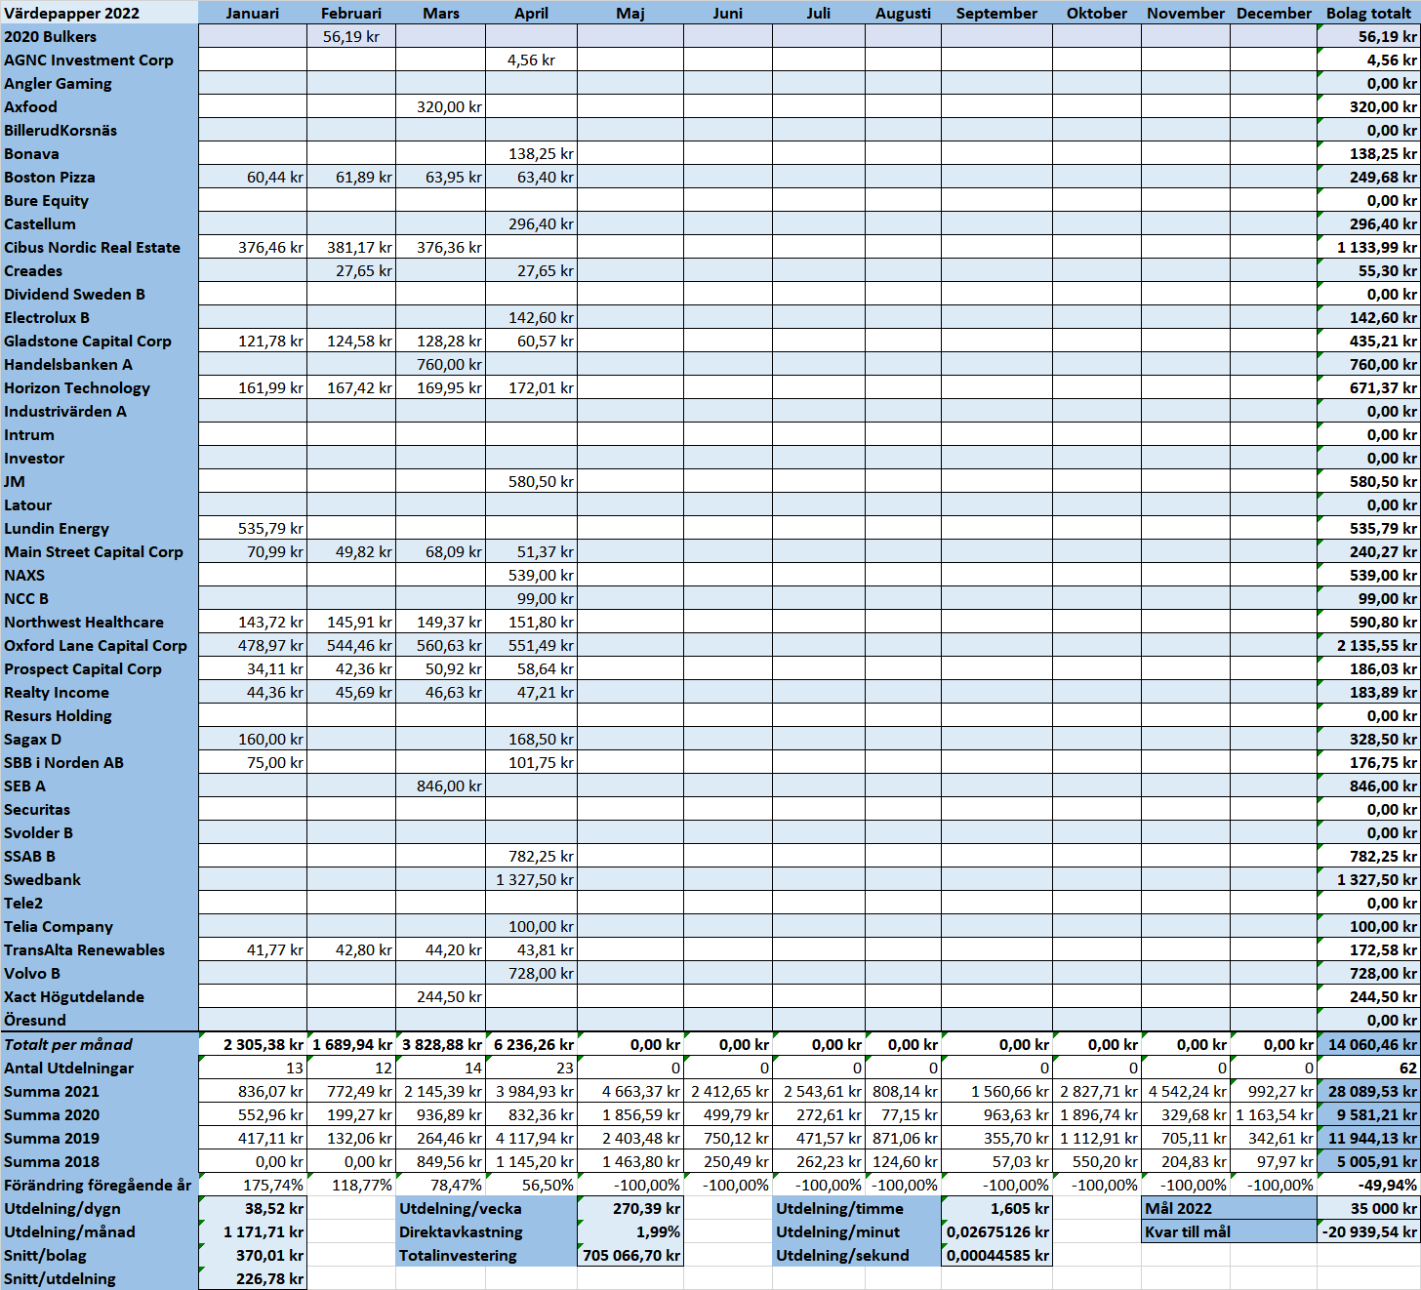Click JM April value 580,50 kr

(531, 481)
